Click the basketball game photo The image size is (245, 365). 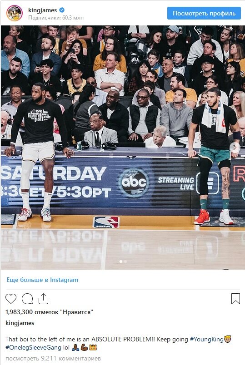coord(123,148)
